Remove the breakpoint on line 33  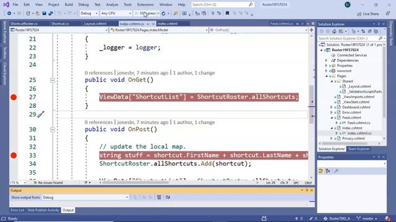pyautogui.click(x=14, y=155)
